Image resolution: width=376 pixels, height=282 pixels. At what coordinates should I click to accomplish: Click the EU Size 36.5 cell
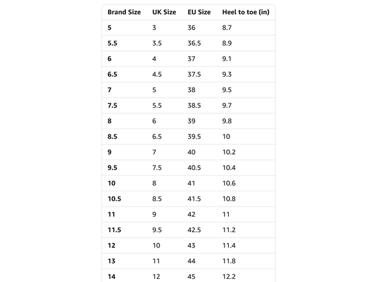[194, 43]
